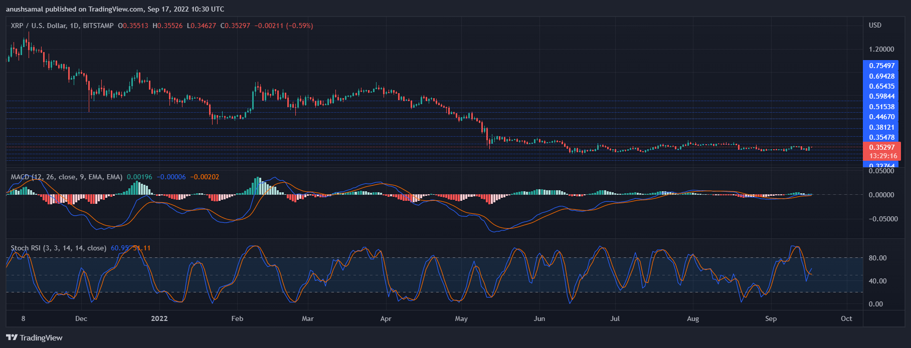
Task: Click the 0.38121 price level label
Action: point(881,127)
